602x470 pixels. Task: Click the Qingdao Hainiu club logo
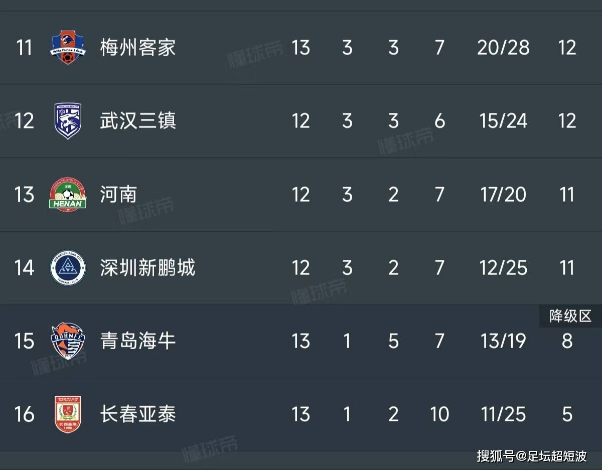pyautogui.click(x=68, y=341)
